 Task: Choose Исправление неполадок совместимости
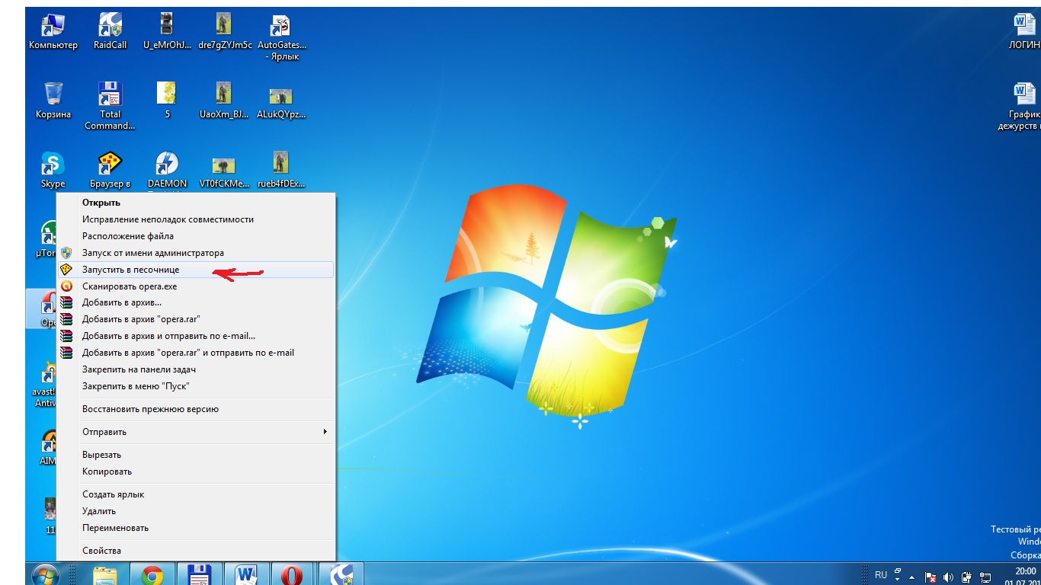(x=196, y=219)
